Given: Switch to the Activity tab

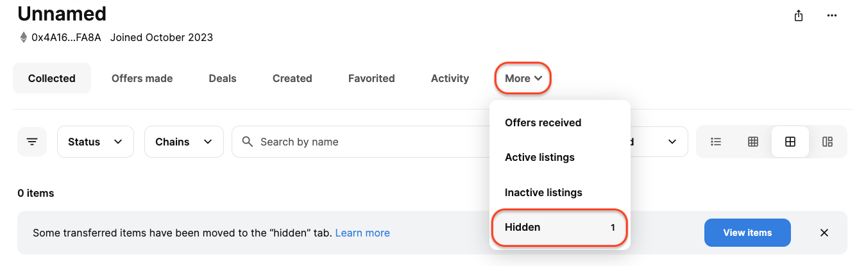Looking at the screenshot, I should click(450, 78).
